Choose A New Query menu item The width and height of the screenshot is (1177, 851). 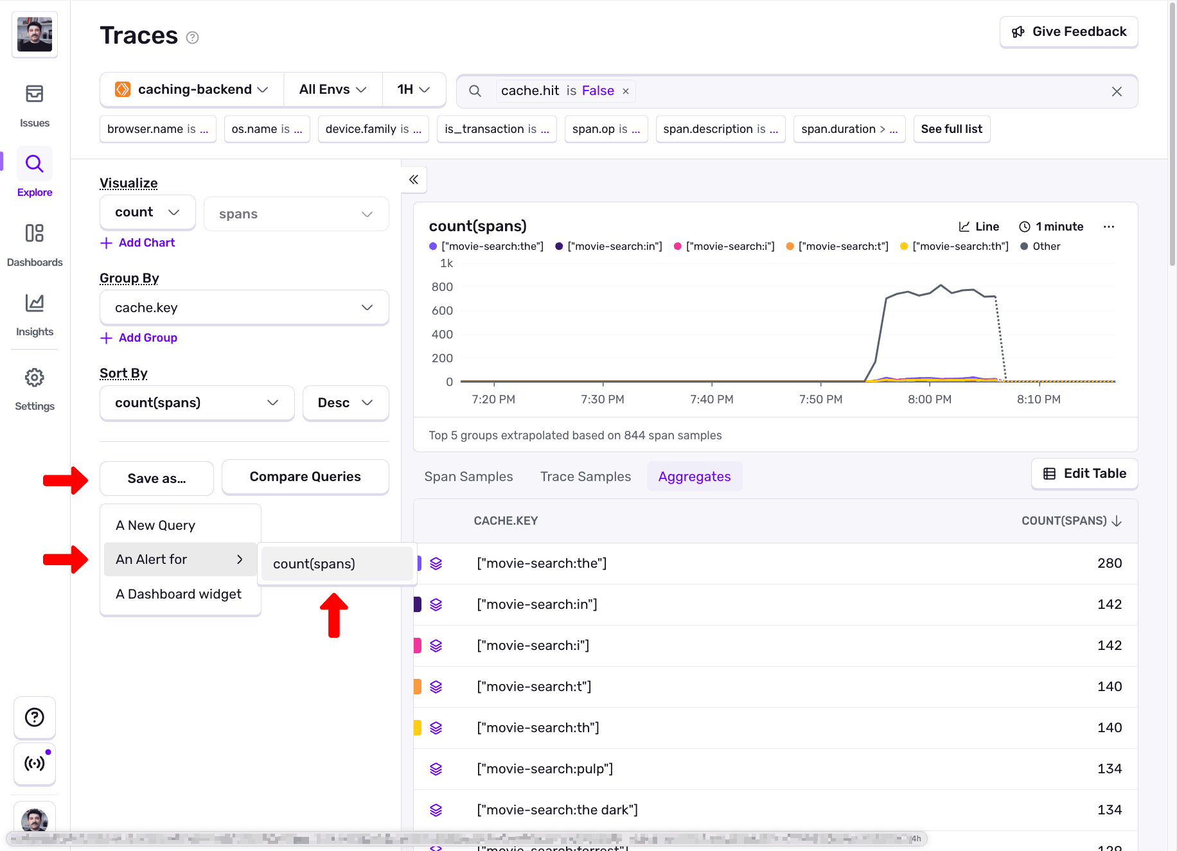pyautogui.click(x=181, y=525)
